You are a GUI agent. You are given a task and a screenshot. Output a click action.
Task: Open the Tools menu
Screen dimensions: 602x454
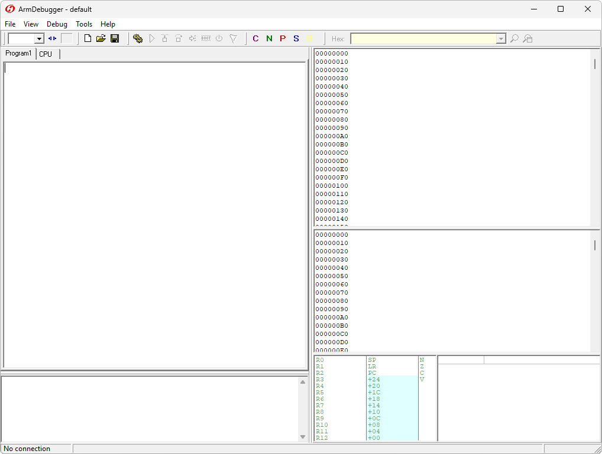click(x=84, y=24)
